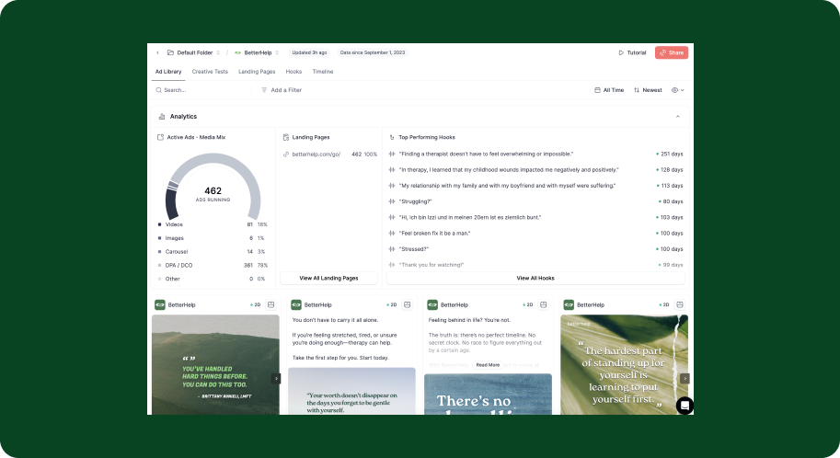Select the DPA / DCO legend entry

point(213,265)
